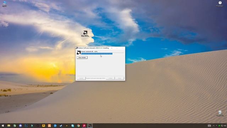Expand hidden system tray icons
This screenshot has height=128, width=227.
[214, 126]
